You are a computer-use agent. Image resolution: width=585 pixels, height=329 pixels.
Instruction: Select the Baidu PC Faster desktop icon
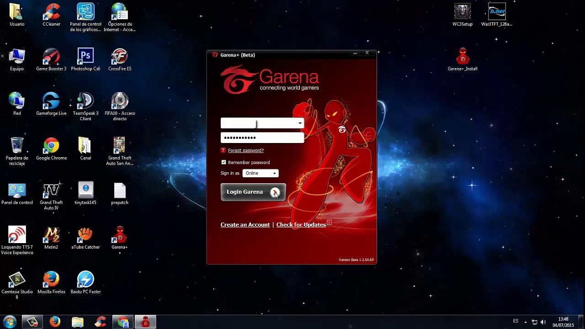[85, 283]
